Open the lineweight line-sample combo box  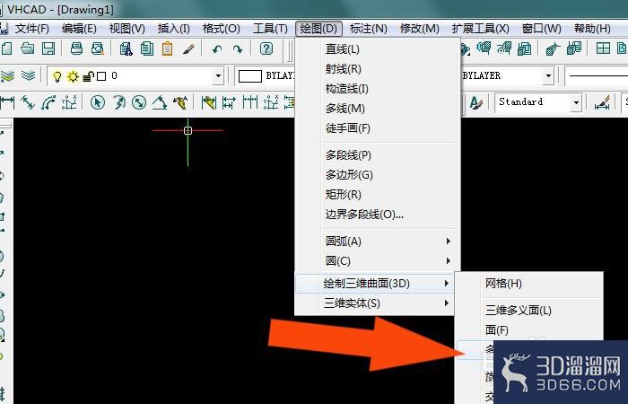(x=597, y=75)
